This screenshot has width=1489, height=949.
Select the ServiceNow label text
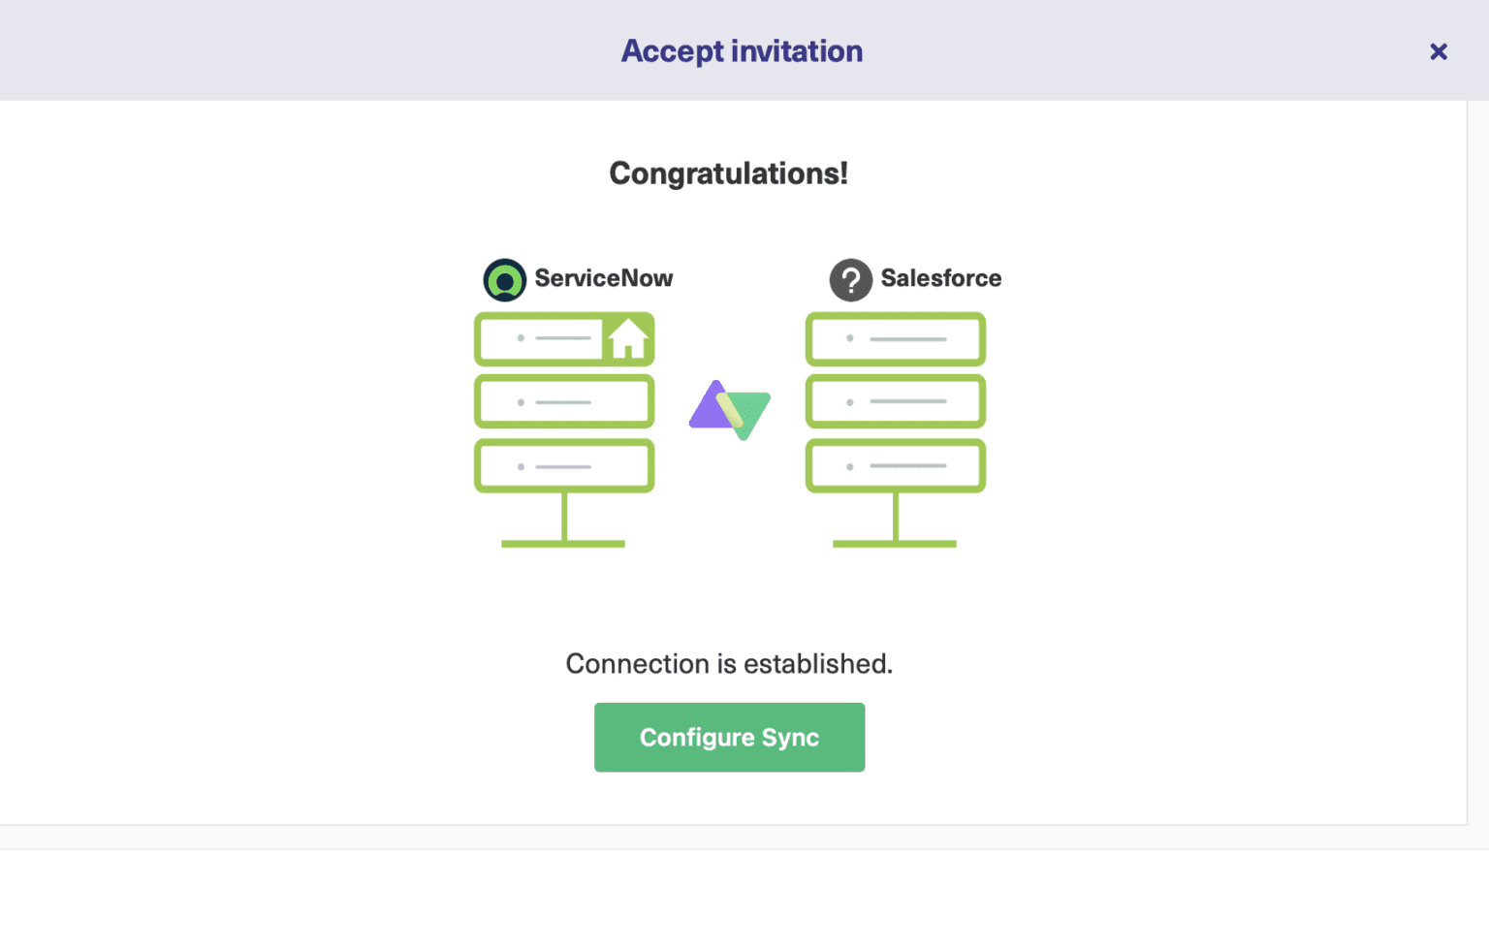pyautogui.click(x=603, y=278)
